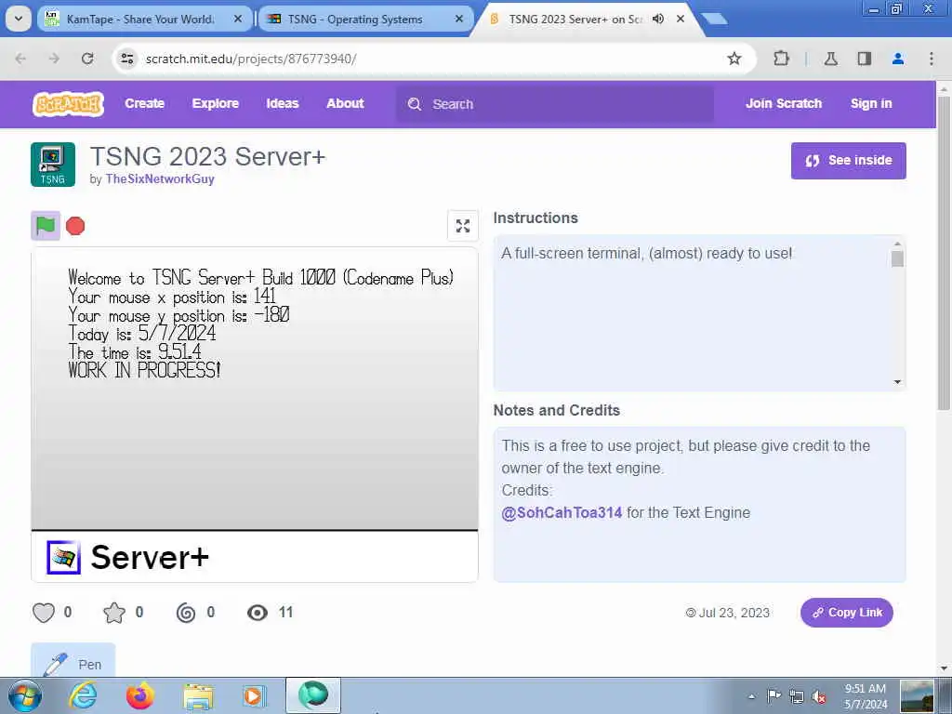Click the views eye icon

(x=258, y=613)
